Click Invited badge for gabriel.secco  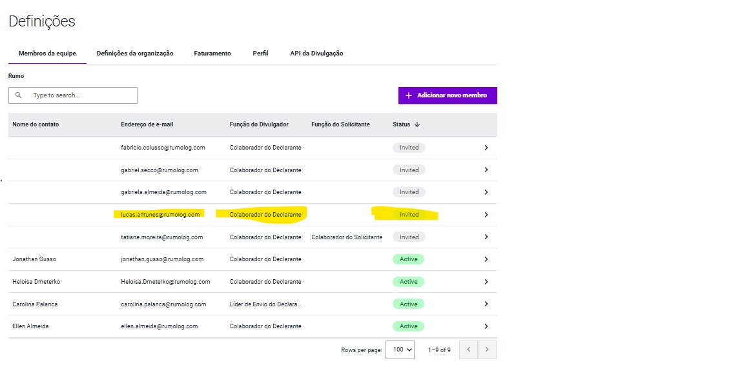point(409,170)
